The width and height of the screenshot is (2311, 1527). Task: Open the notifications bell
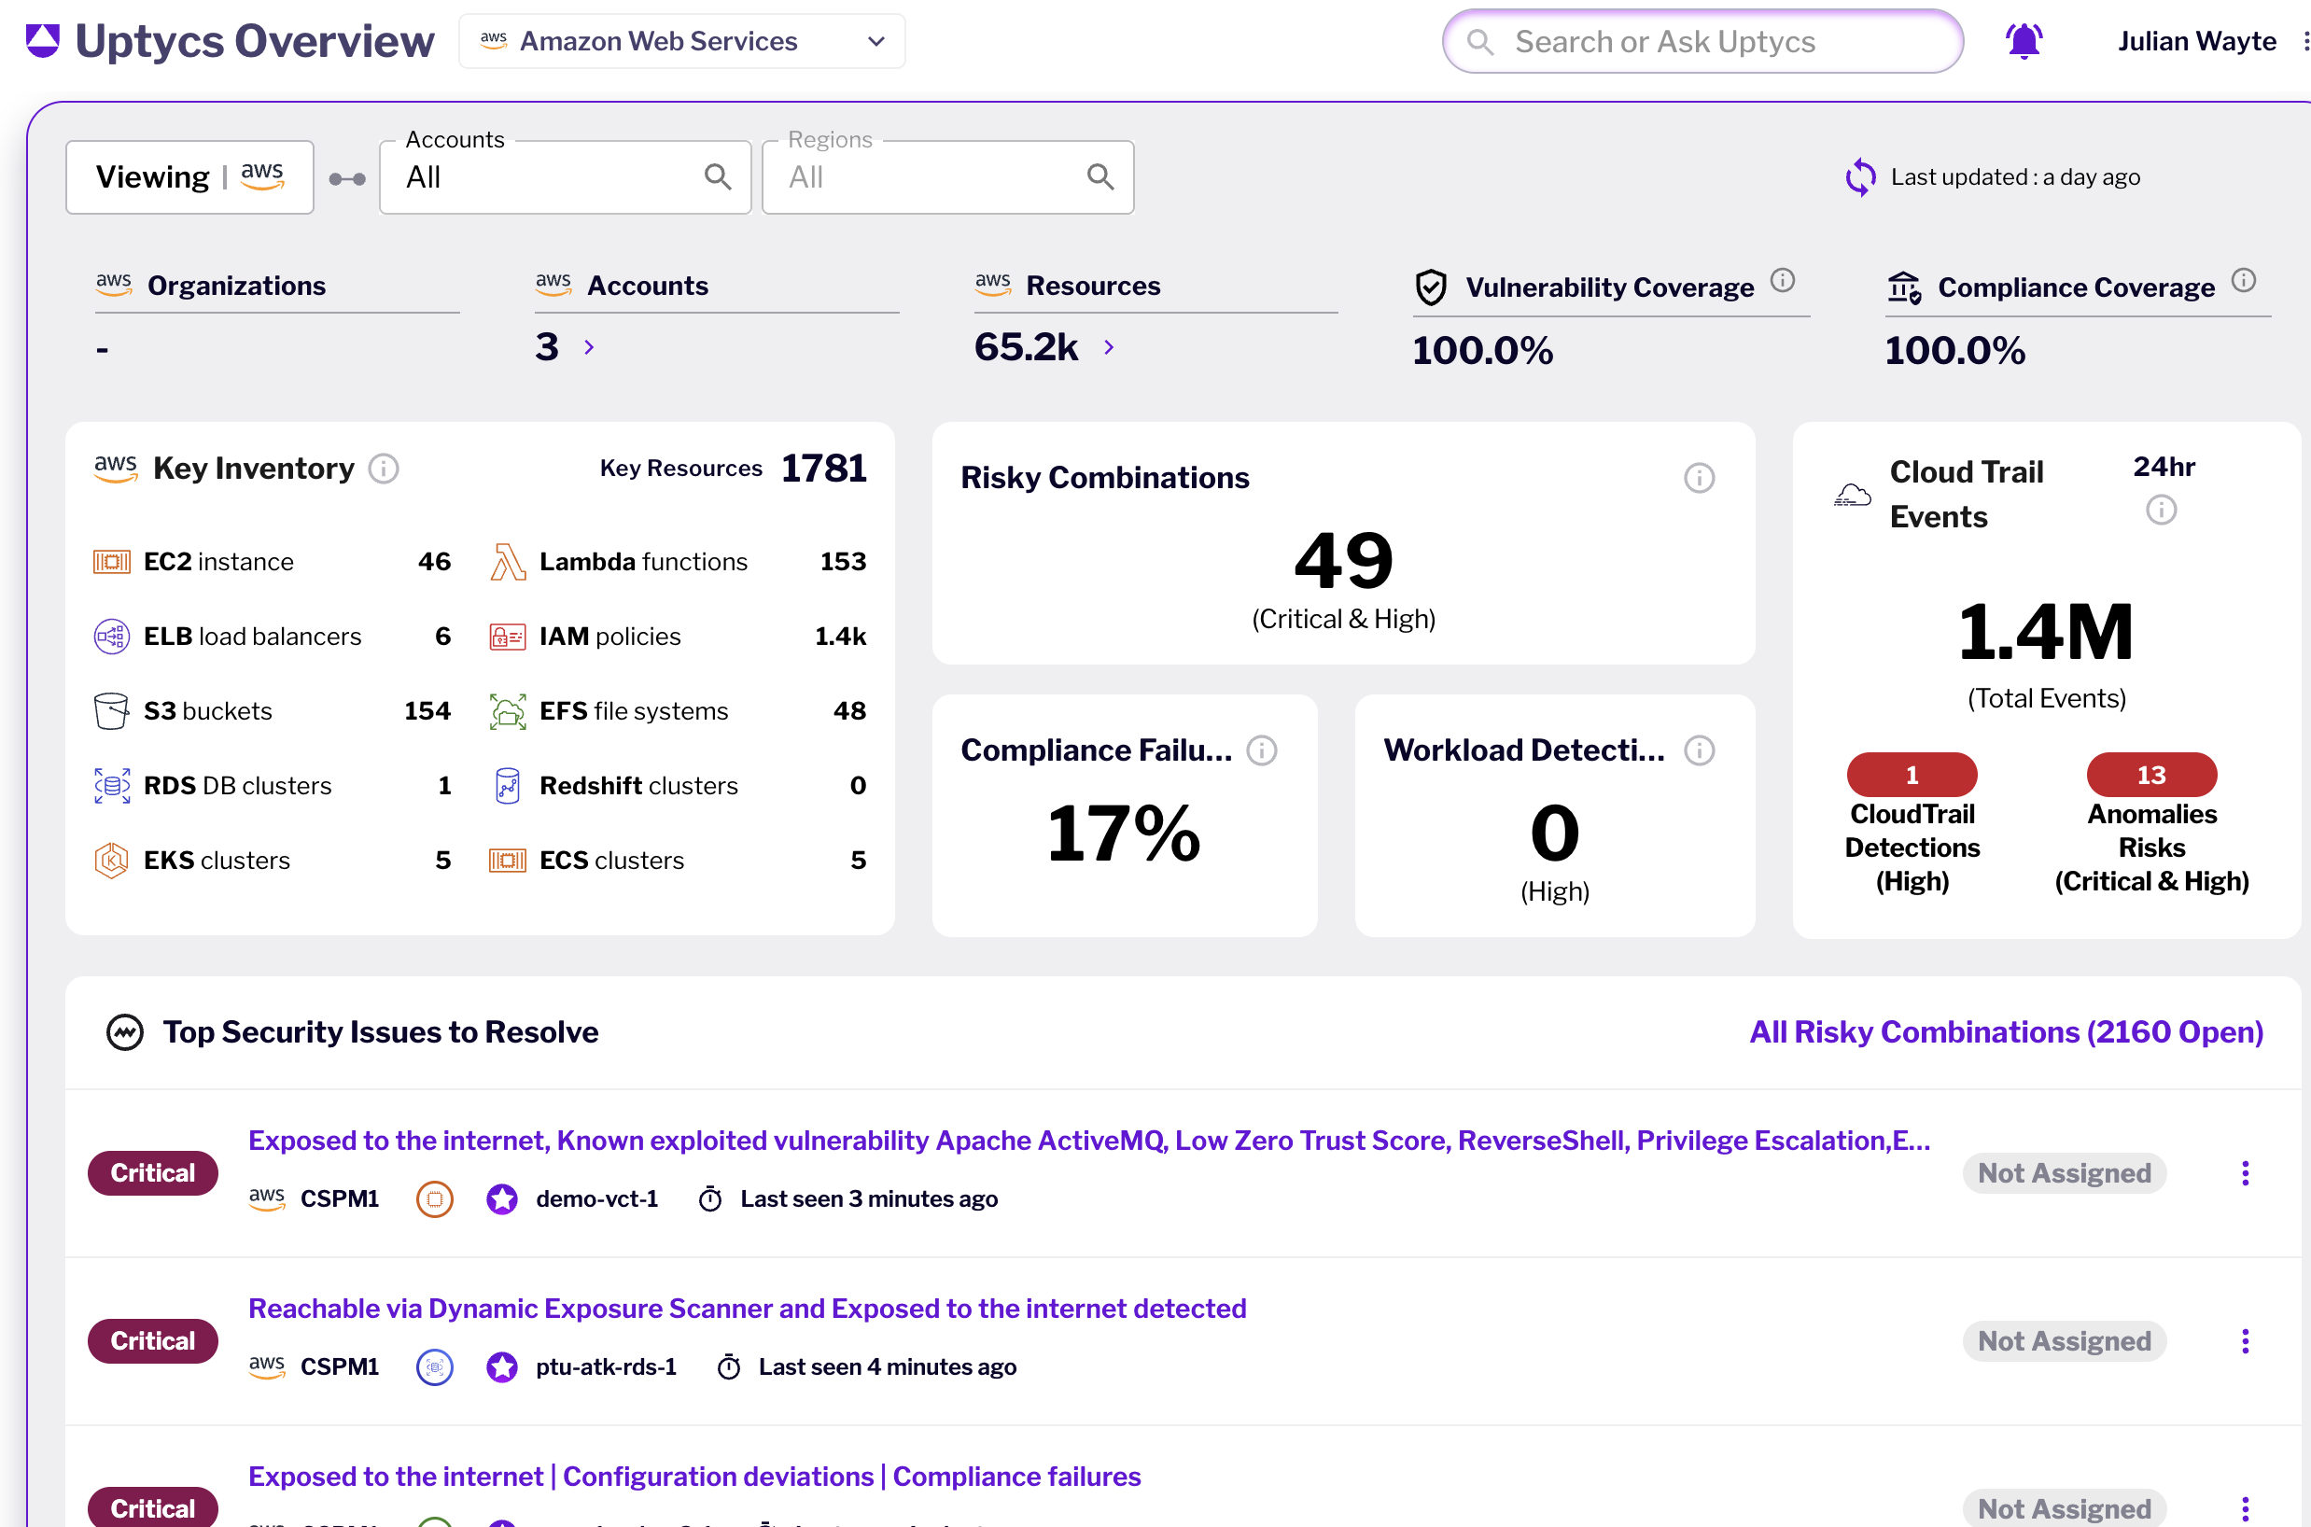click(x=2024, y=41)
